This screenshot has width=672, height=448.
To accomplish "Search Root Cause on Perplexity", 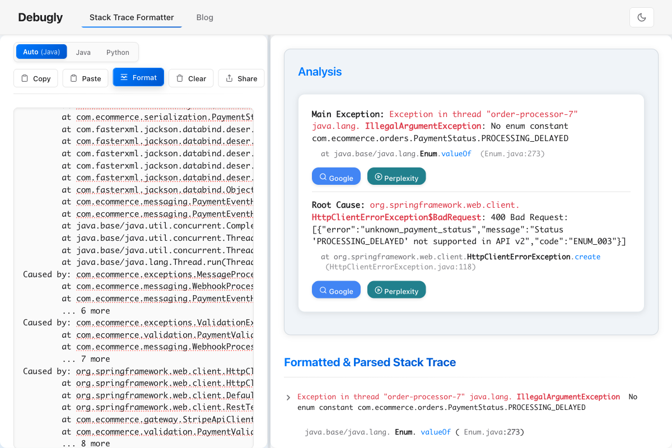I will point(396,290).
